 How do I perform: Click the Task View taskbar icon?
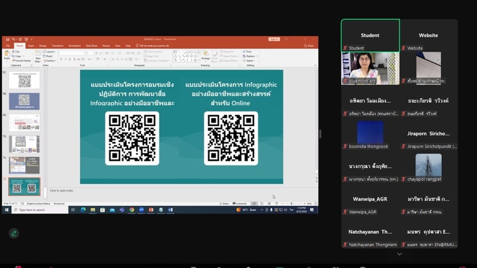point(73,210)
